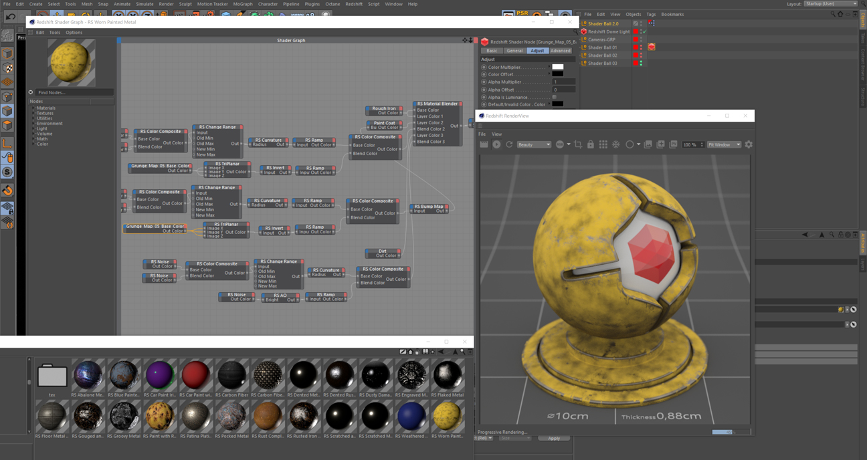Select the RenderView crop region tool
The height and width of the screenshot is (460, 867).
[578, 144]
